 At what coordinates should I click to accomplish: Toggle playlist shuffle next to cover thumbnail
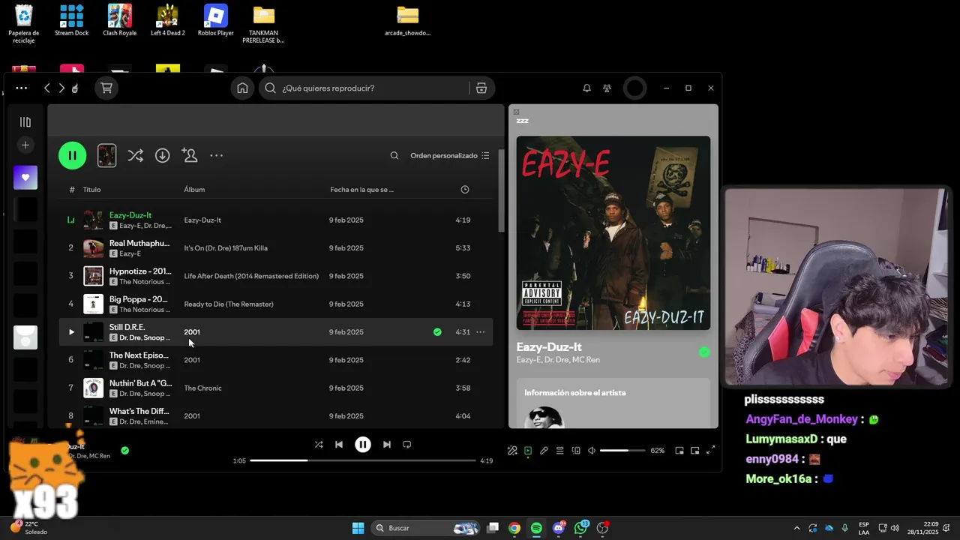tap(135, 155)
